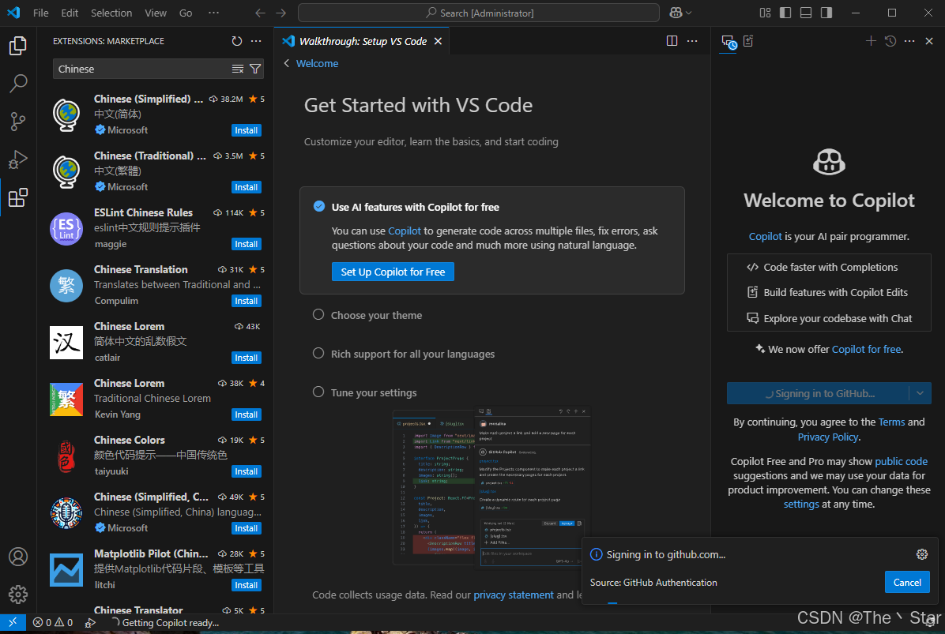This screenshot has height=634, width=945.
Task: Close the Copilot side panel
Action: 929,41
